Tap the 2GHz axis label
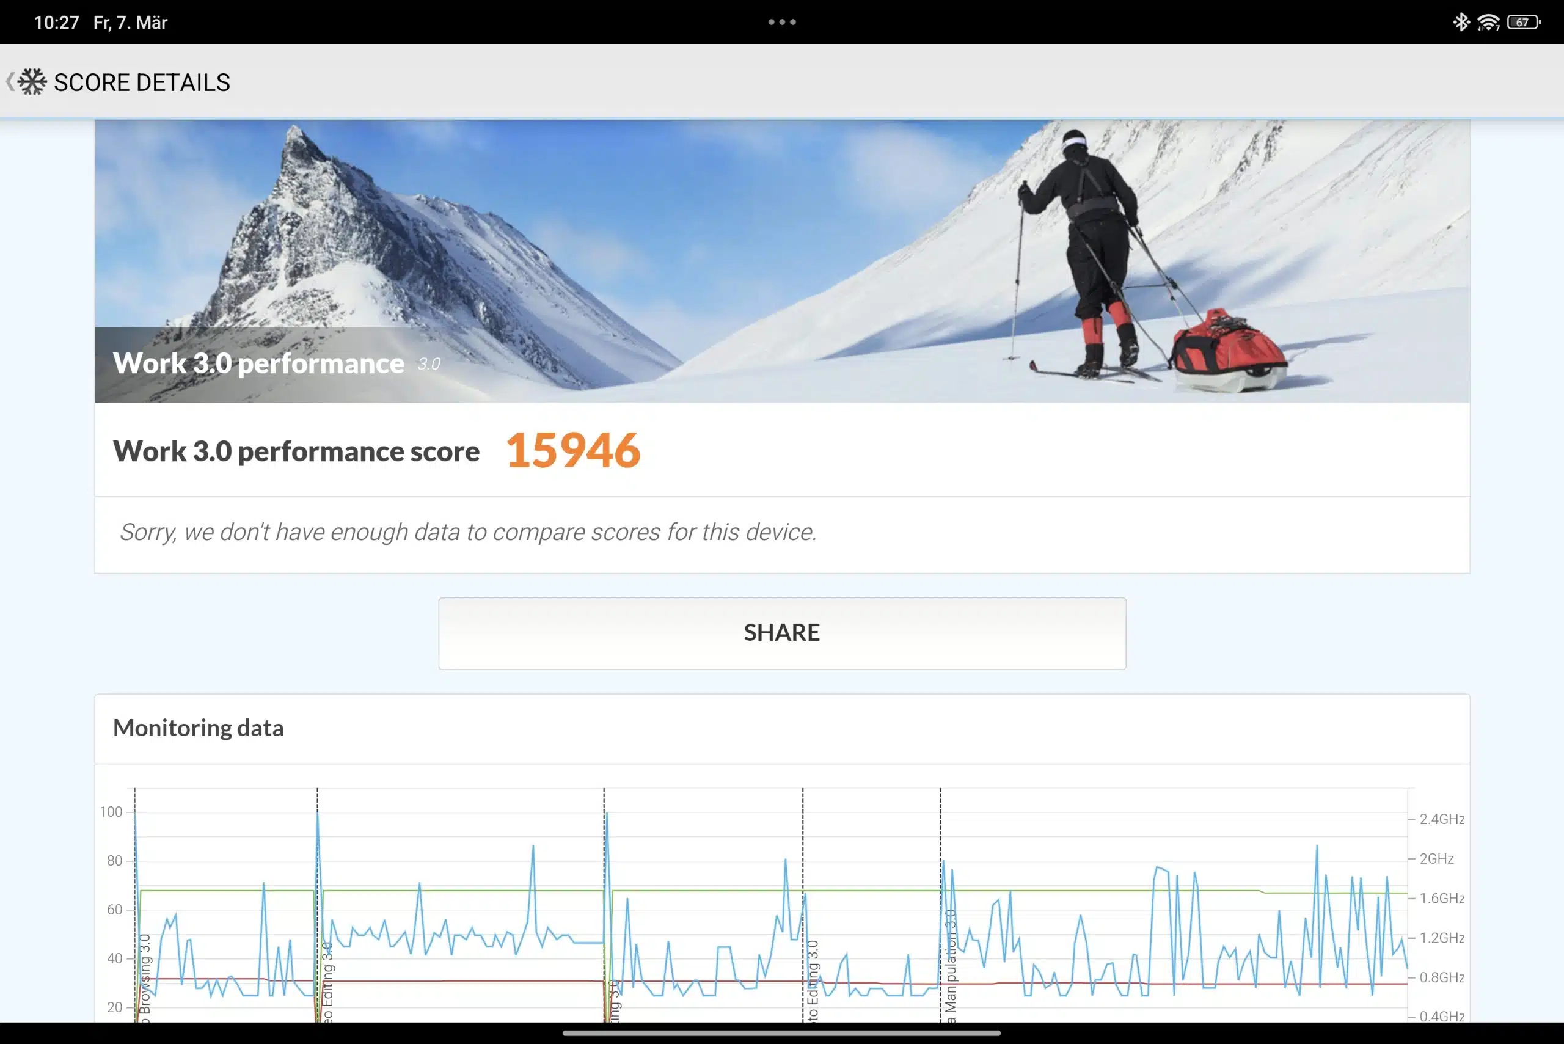1564x1044 pixels. click(1436, 858)
